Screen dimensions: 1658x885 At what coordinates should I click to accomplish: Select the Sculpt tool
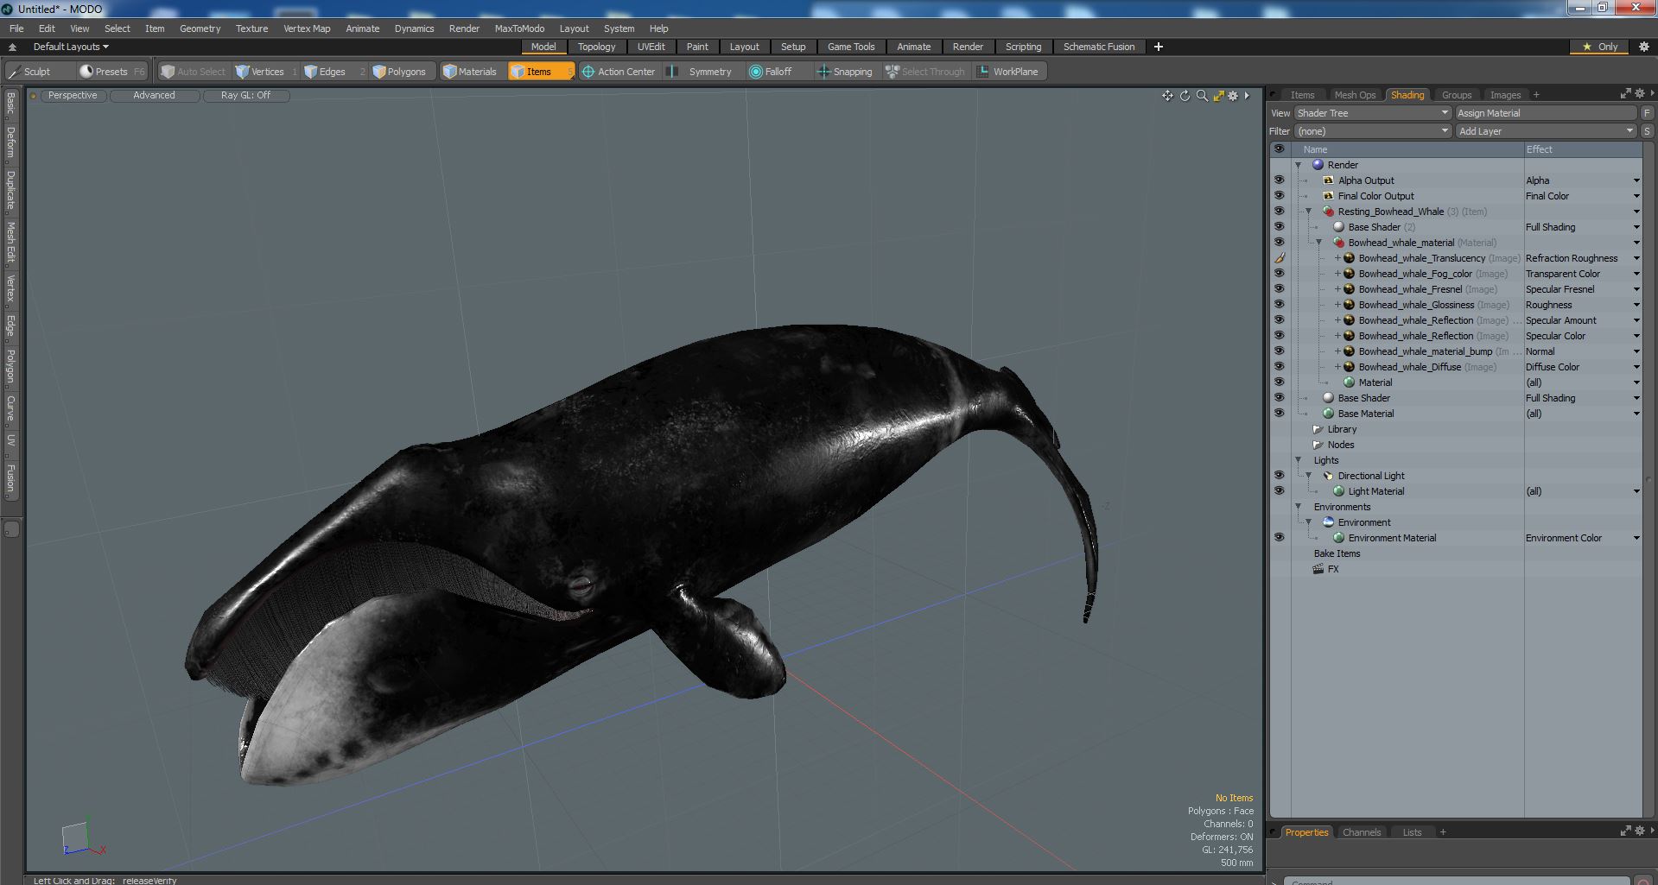(29, 72)
